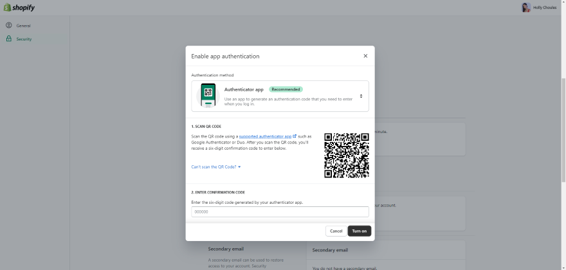Click the QR code image
The width and height of the screenshot is (566, 270).
click(x=347, y=155)
